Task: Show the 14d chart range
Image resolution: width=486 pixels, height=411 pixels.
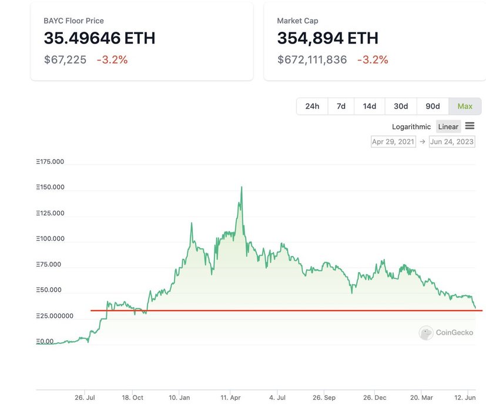Action: click(369, 106)
